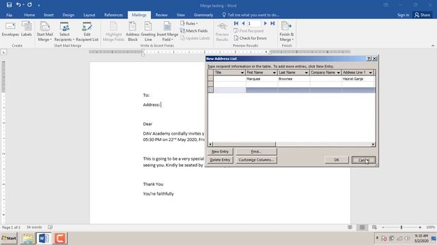Click the dialog help question mark
The height and width of the screenshot is (245, 437).
pyautogui.click(x=369, y=59)
